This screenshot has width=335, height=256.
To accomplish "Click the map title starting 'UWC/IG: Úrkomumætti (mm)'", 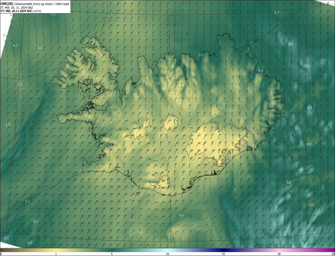I will click(x=35, y=3).
